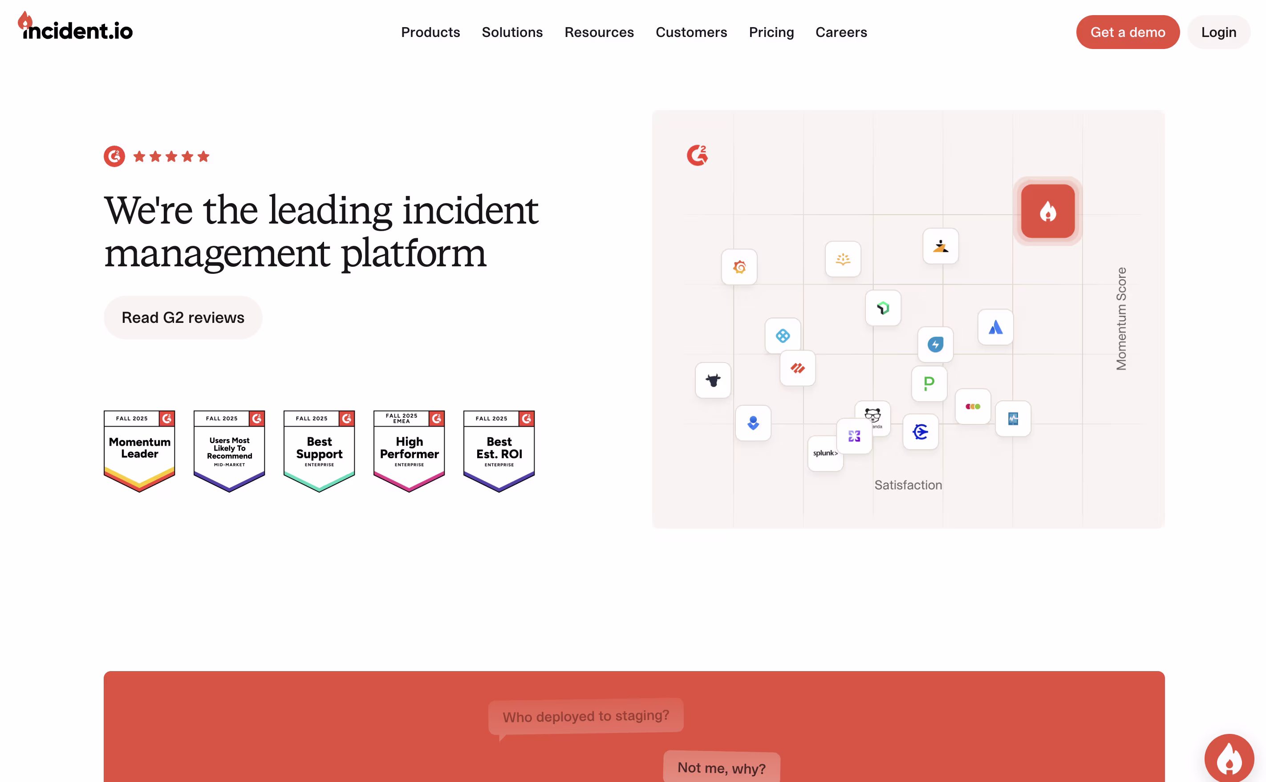Click the Grafana icon in the G2 grid

point(739,267)
